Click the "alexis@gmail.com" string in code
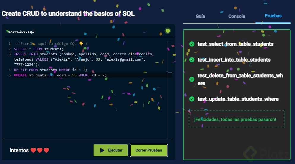This screenshot has height=164, width=295. coord(124,59)
